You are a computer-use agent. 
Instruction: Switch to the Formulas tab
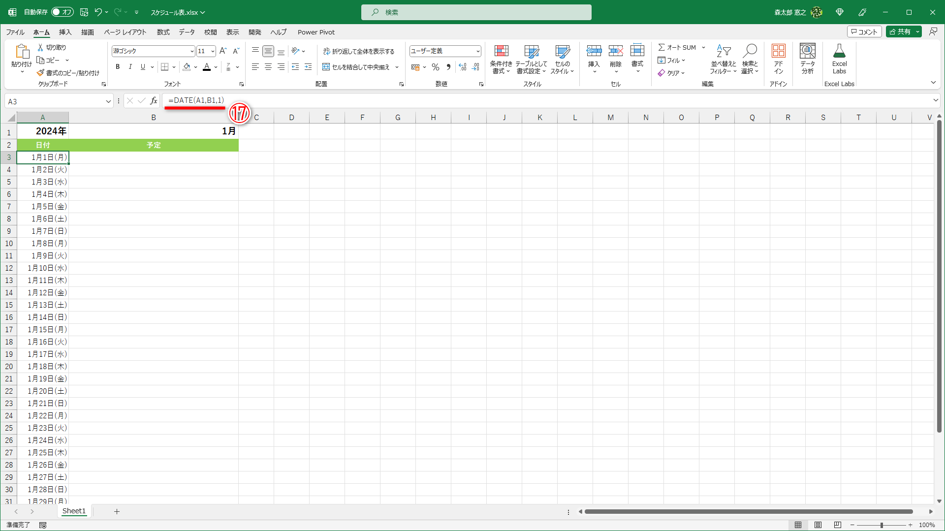coord(163,32)
